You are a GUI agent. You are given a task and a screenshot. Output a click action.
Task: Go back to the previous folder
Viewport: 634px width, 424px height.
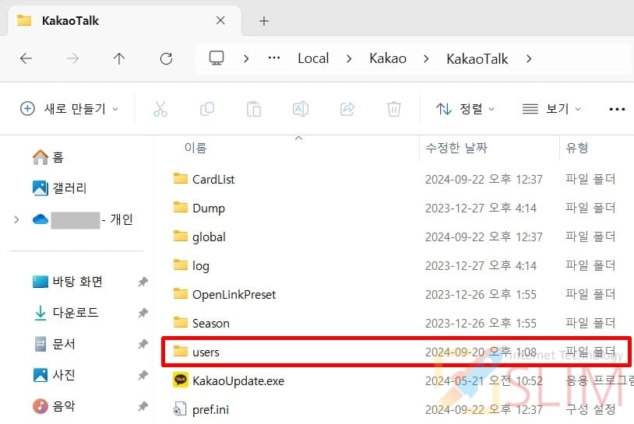point(26,59)
